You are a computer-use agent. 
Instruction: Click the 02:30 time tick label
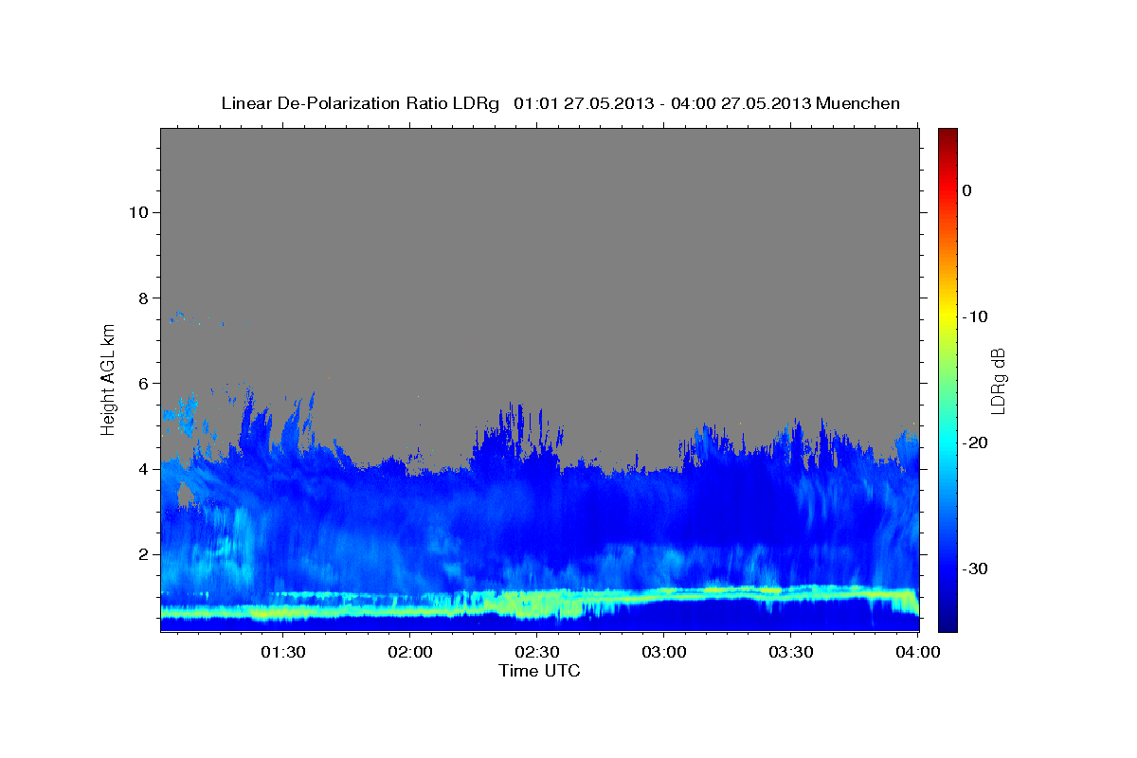click(x=537, y=653)
